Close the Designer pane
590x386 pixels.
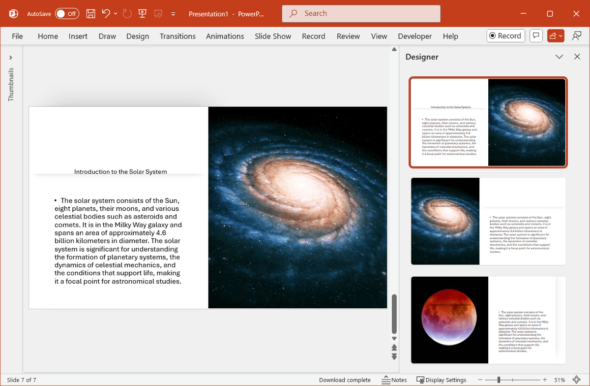(x=577, y=57)
